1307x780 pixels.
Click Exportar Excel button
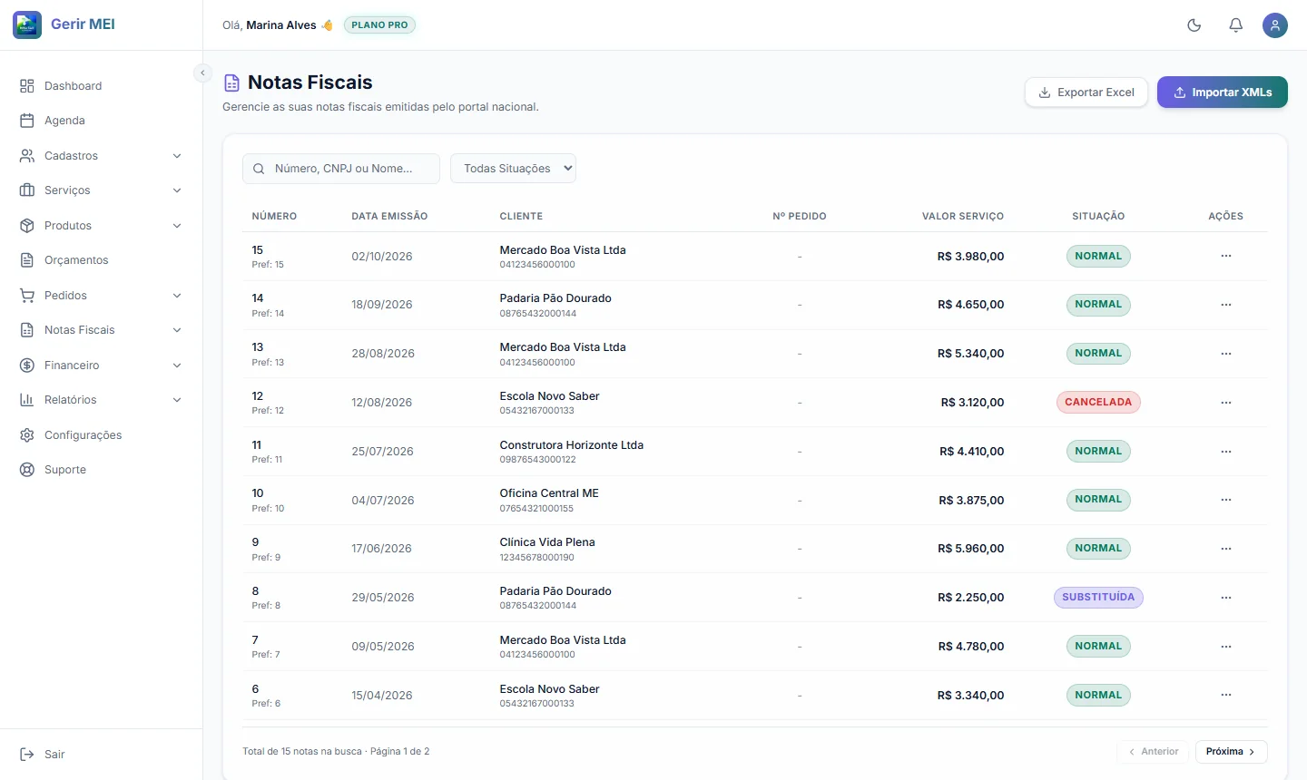point(1086,93)
